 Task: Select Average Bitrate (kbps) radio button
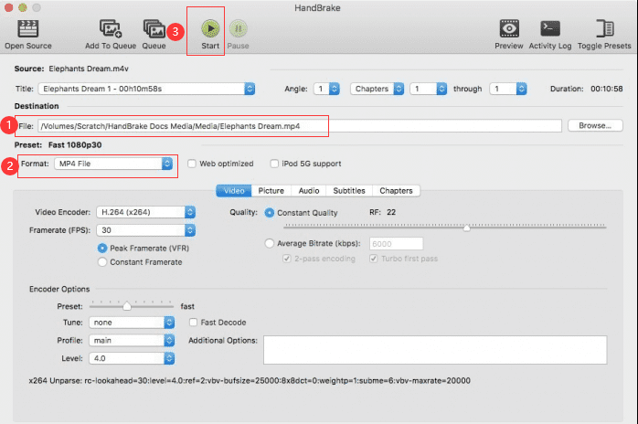[270, 243]
